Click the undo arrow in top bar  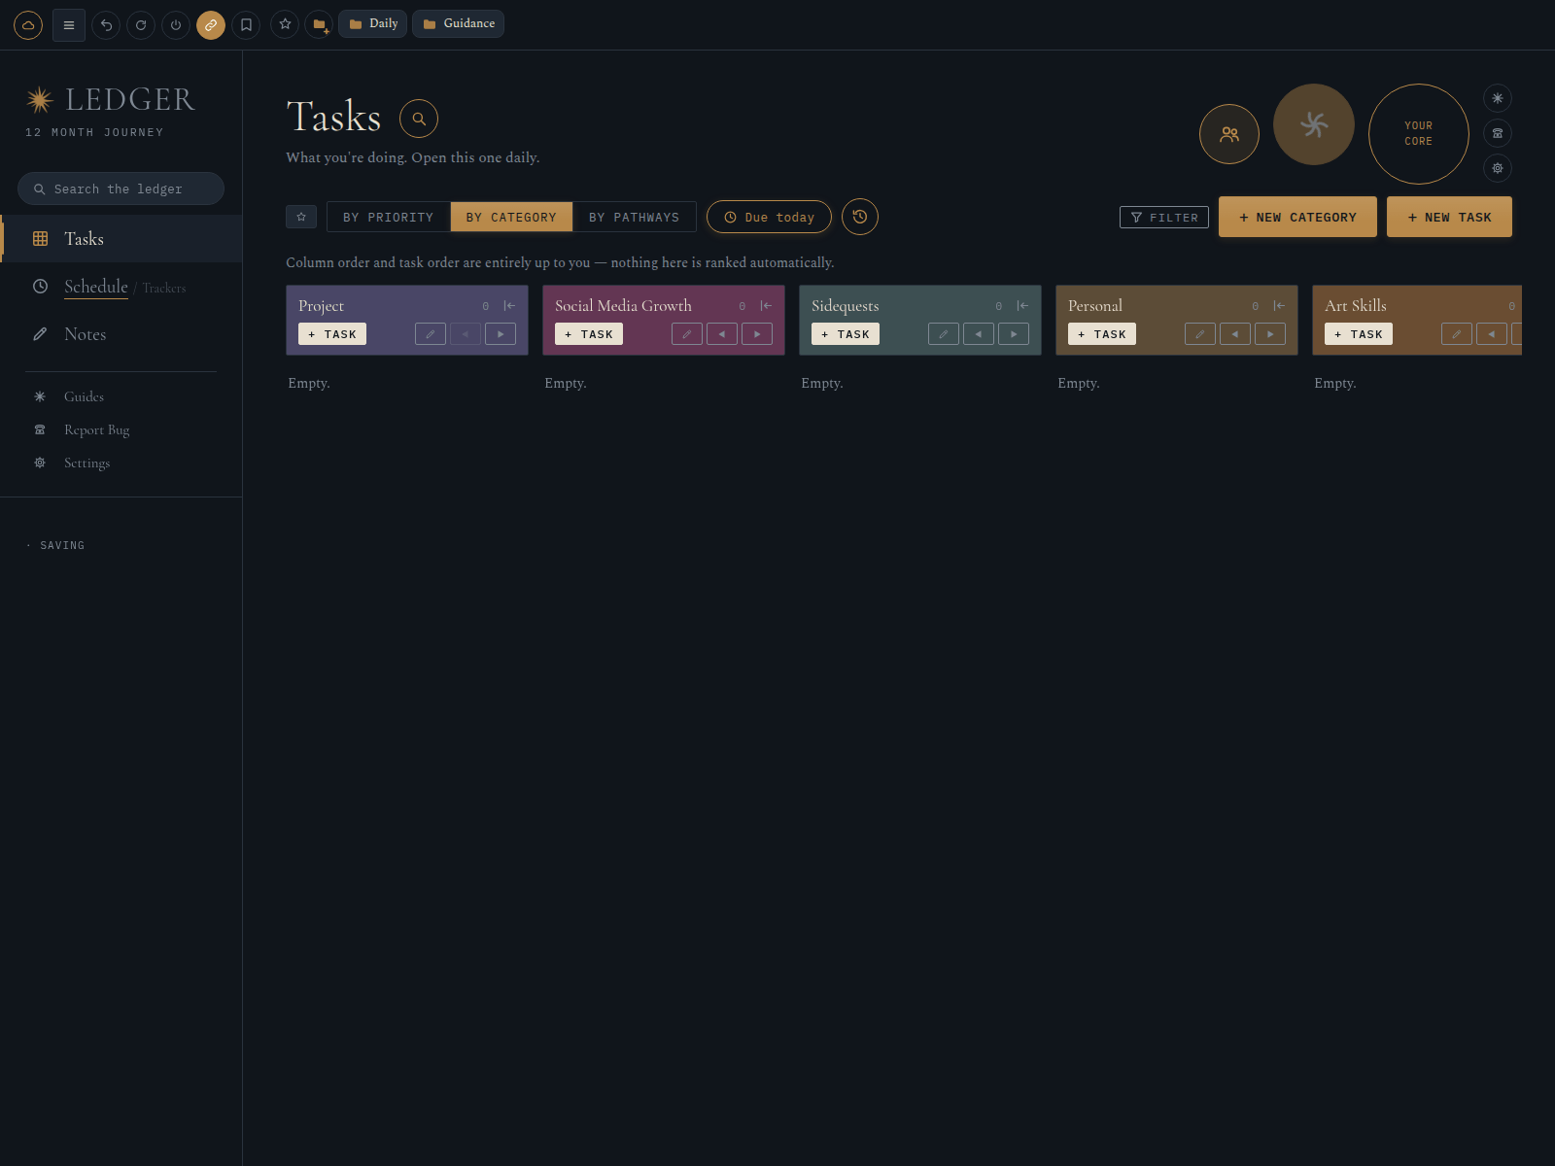(106, 25)
